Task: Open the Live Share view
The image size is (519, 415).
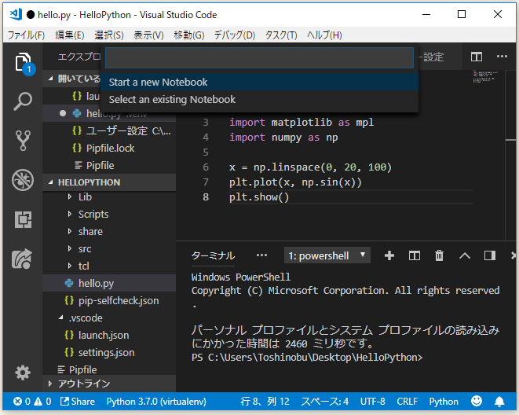Action: [x=22, y=259]
